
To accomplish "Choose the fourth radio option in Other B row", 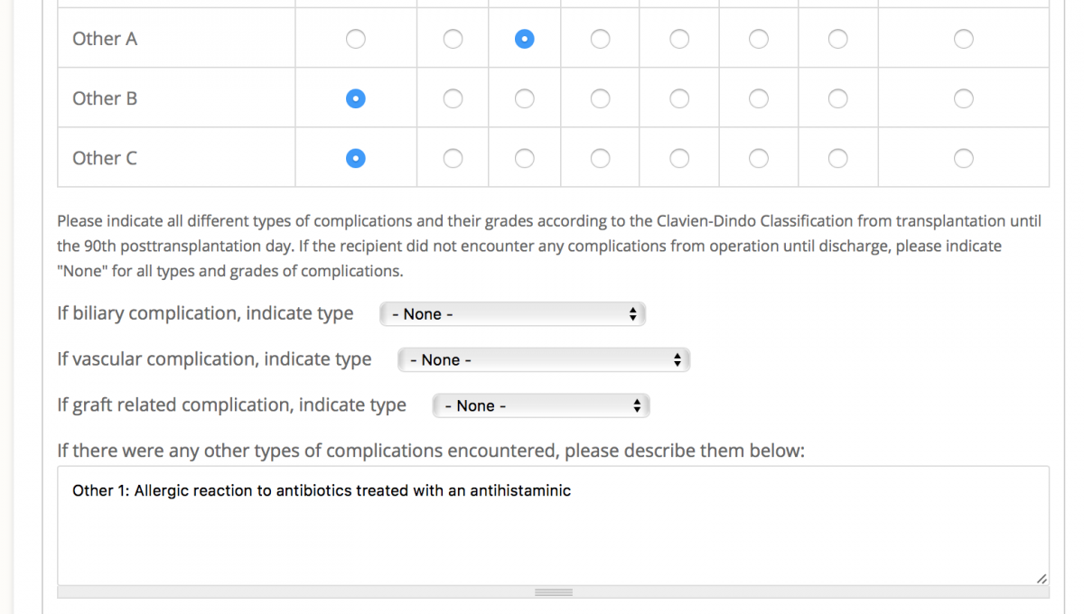I will [x=600, y=98].
